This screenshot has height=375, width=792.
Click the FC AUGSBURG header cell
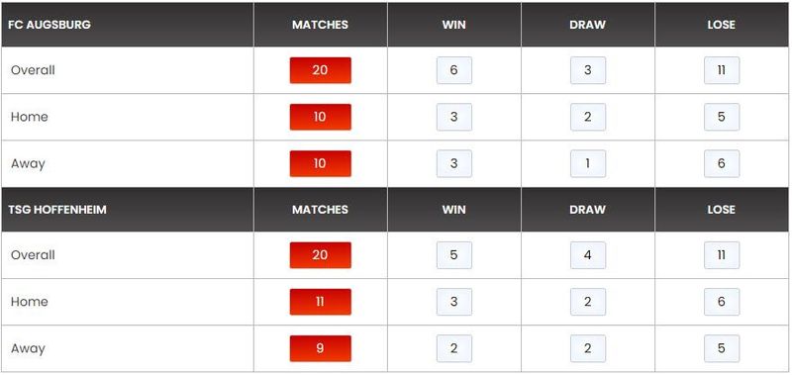point(128,25)
